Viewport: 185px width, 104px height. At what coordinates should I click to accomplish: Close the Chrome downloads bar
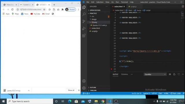(79, 90)
